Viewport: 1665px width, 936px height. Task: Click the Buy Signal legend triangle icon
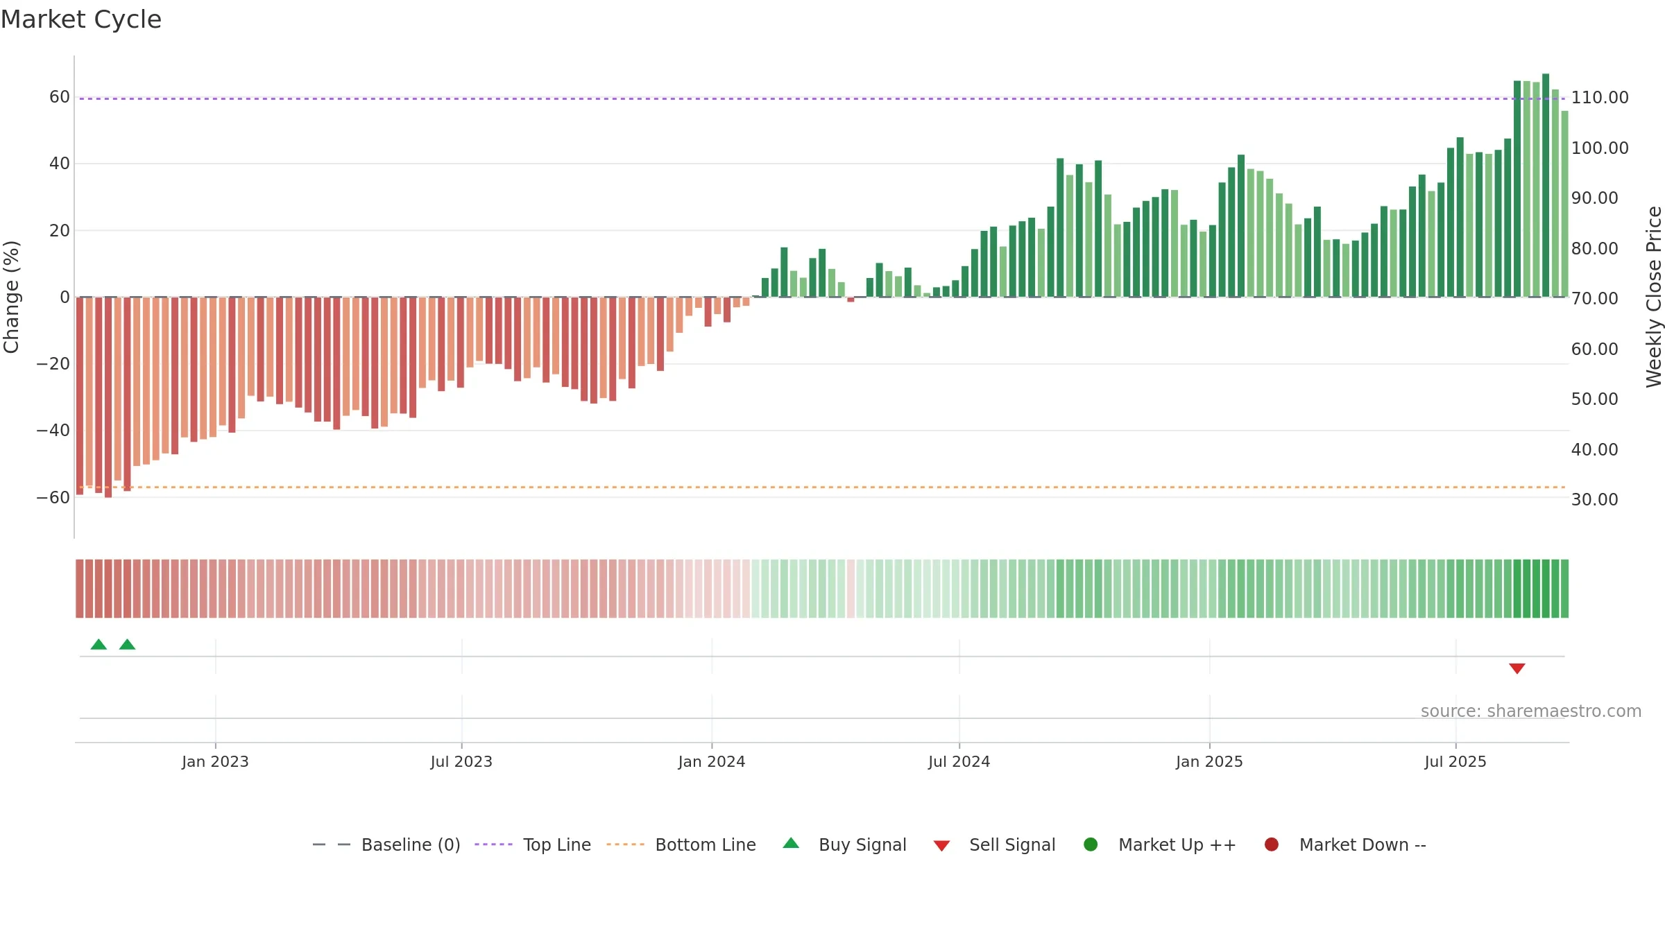pyautogui.click(x=791, y=844)
